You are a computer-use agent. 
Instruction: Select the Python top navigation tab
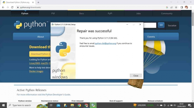(x=25, y=13)
